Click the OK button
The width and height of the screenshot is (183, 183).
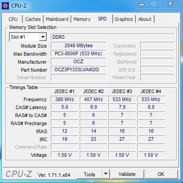[x=161, y=174]
